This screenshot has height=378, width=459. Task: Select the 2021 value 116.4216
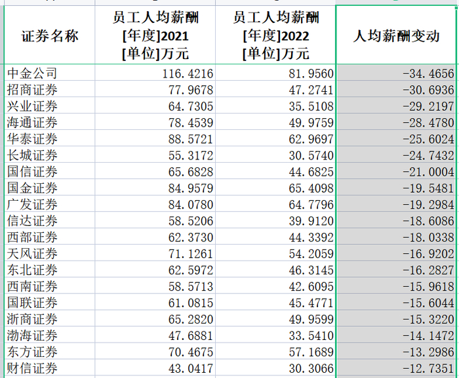tap(155, 72)
